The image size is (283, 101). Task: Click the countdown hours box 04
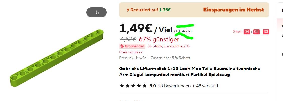tap(247, 32)
